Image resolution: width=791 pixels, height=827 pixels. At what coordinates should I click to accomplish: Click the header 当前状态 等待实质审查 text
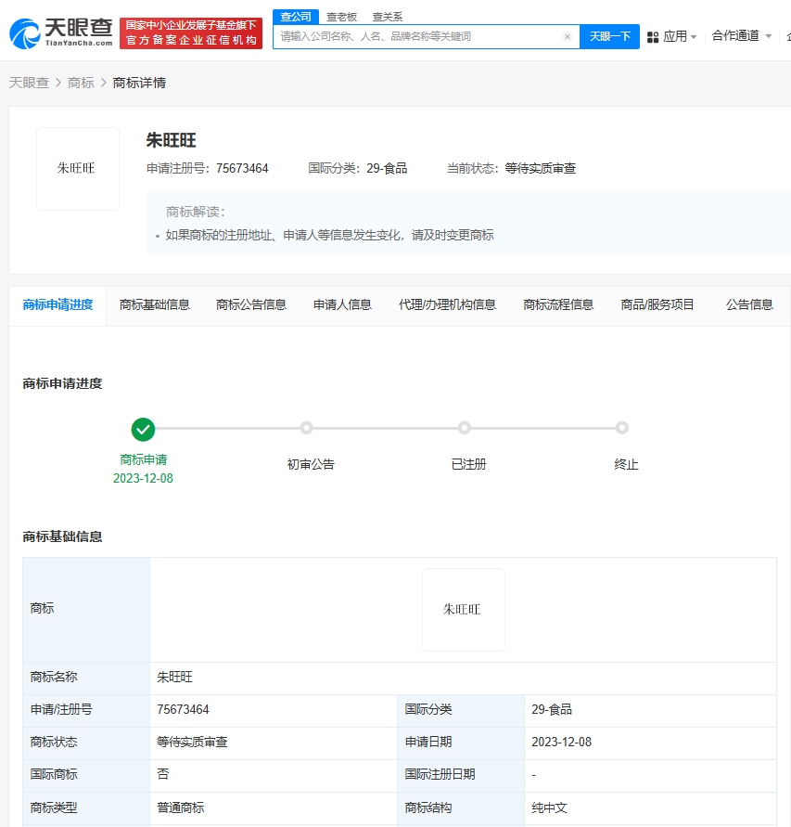click(511, 168)
